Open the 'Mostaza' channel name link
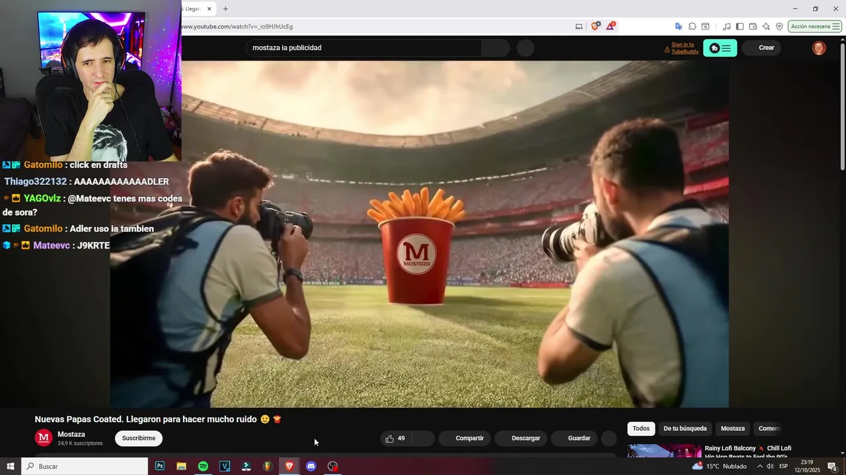Screen dimensions: 846x475 point(71,434)
